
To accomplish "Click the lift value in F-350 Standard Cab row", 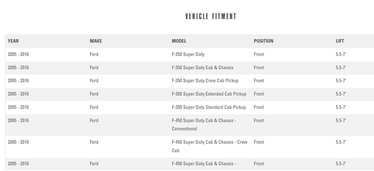I will (341, 107).
